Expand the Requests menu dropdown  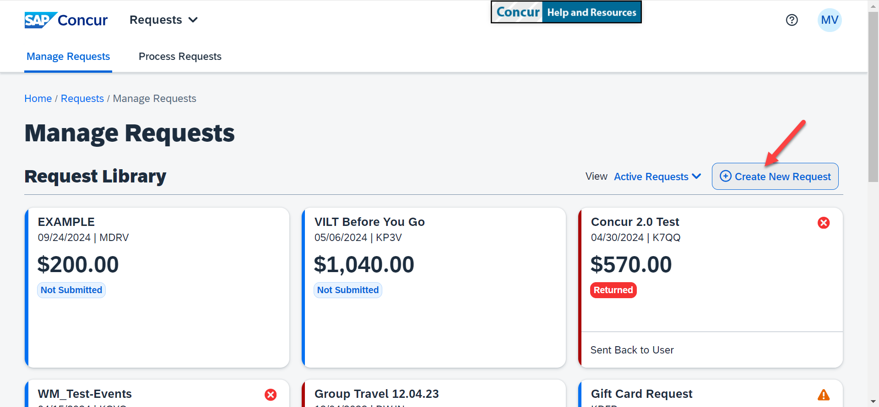click(163, 20)
